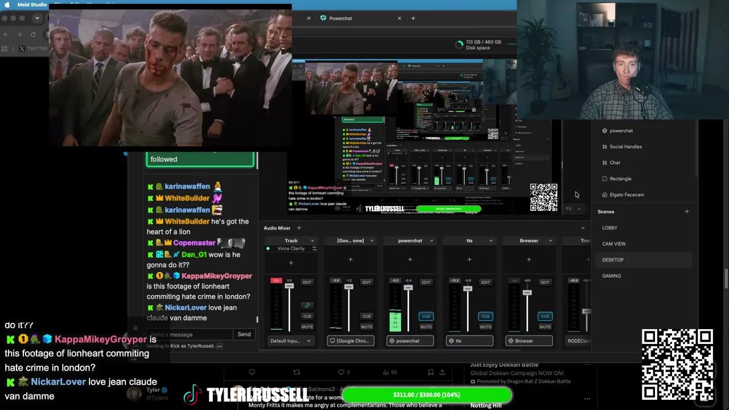Screen dimensions: 729x410
Task: Switch to the LOBBY scene
Action: (x=645, y=228)
